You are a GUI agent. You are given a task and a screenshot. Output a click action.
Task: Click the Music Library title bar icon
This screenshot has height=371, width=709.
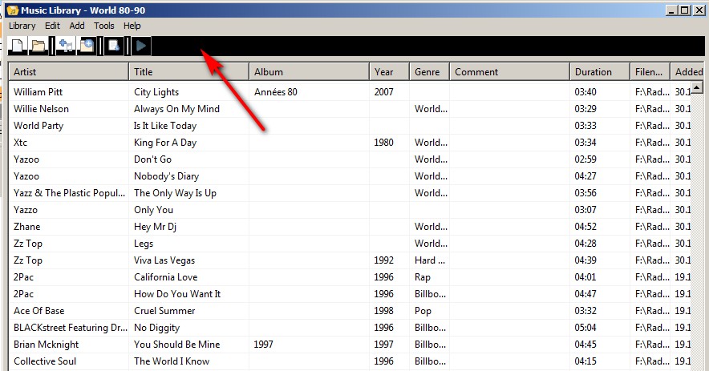point(12,10)
